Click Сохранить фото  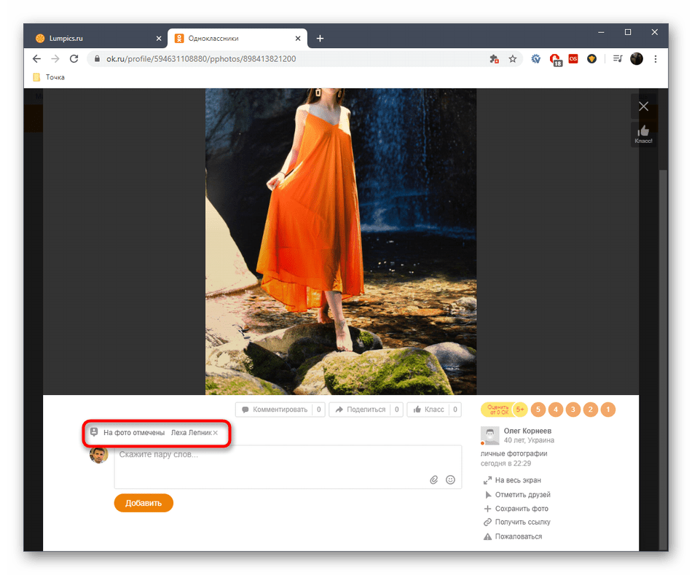(516, 509)
